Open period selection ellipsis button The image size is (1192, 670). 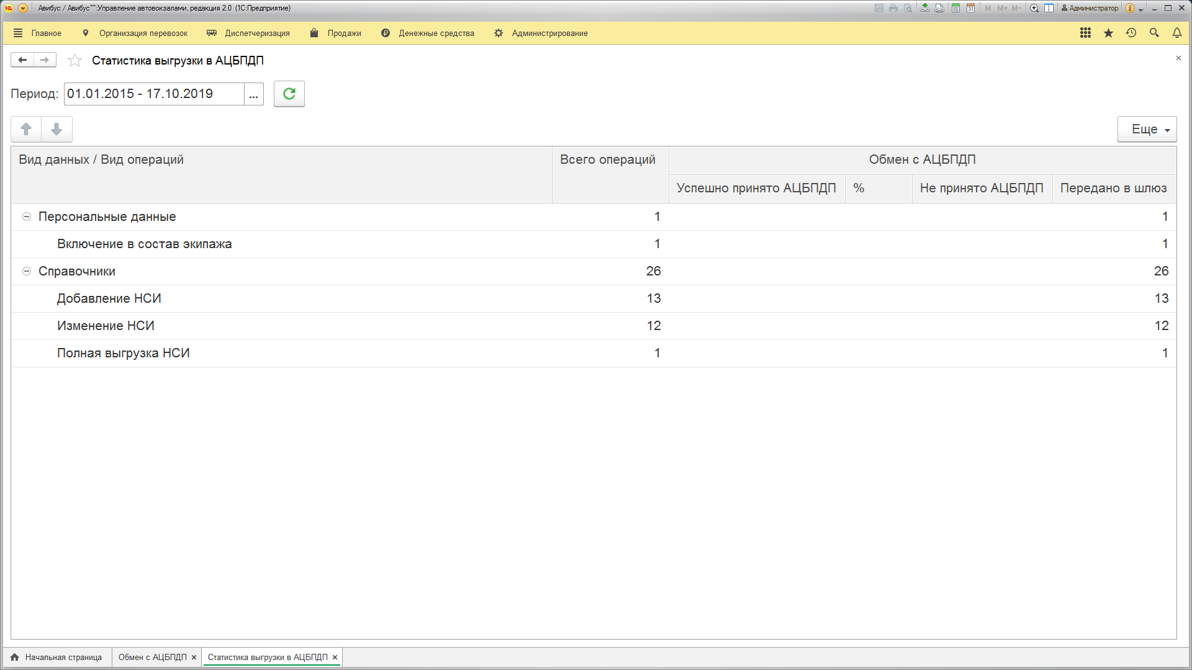[x=253, y=94]
